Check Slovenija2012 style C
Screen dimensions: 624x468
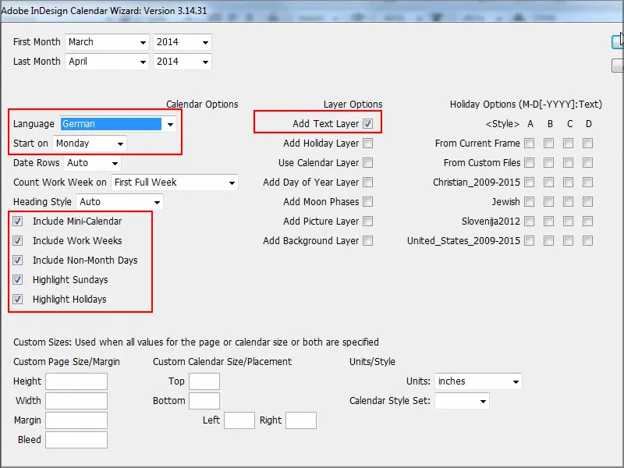tap(569, 222)
